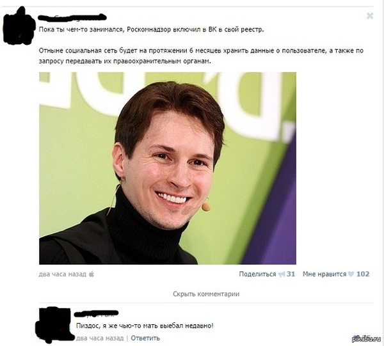Reply to the comment with Ответить
This screenshot has width=384, height=346.
[x=145, y=338]
